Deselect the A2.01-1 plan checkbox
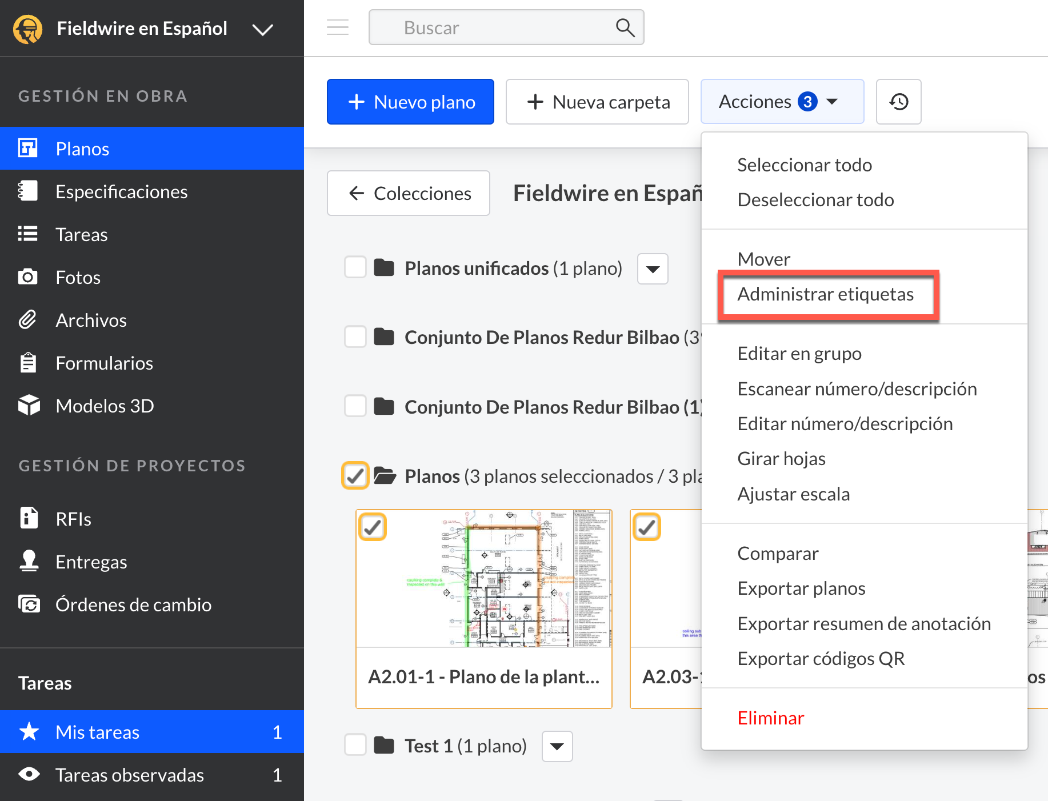The width and height of the screenshot is (1048, 801). [373, 527]
